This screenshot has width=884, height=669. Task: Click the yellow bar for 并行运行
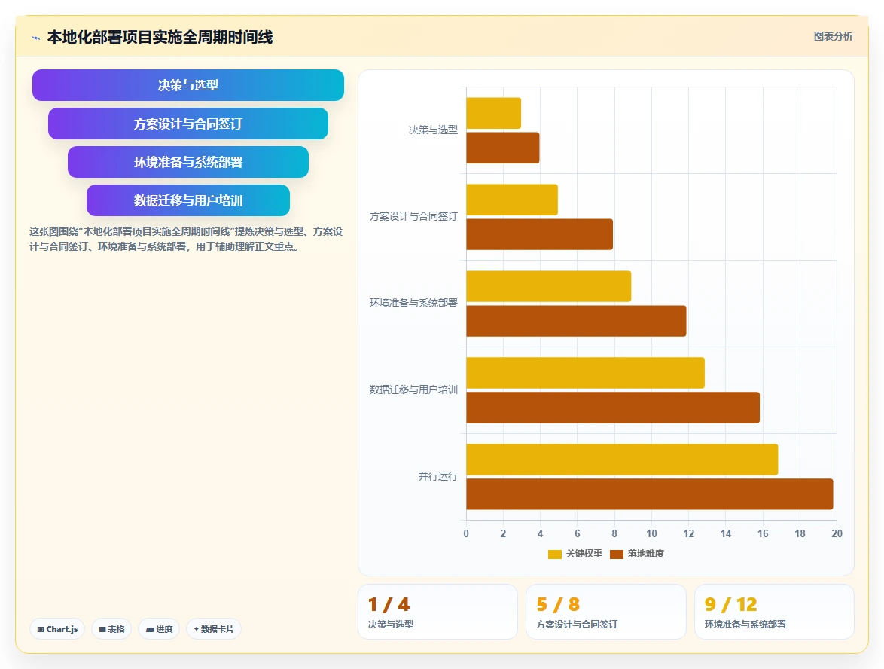[x=622, y=459]
